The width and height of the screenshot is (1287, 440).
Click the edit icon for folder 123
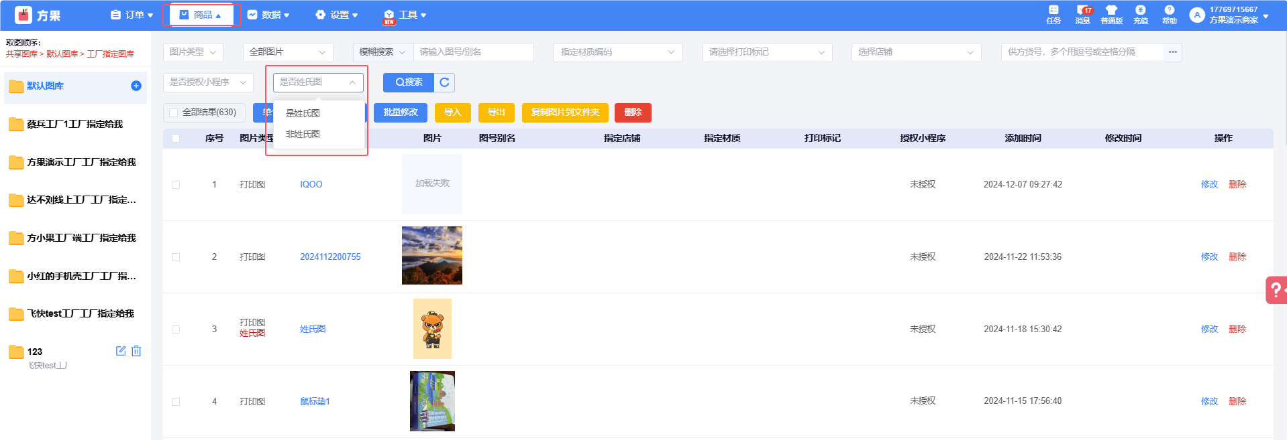click(x=121, y=351)
